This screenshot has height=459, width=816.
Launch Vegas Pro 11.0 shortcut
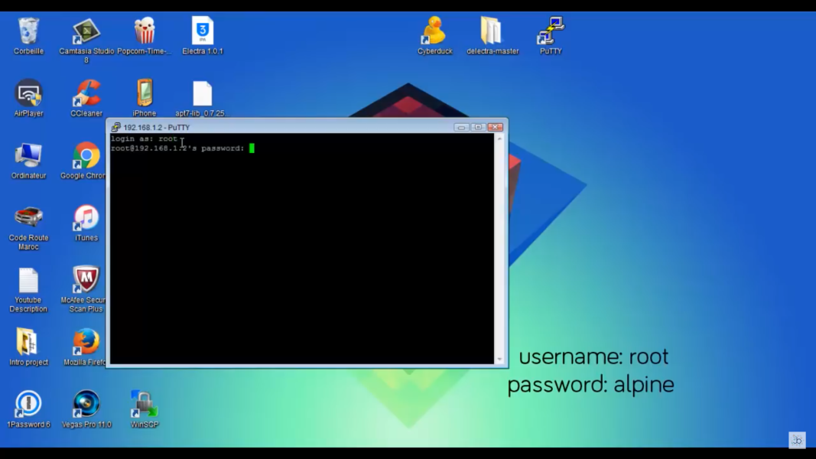[86, 405]
